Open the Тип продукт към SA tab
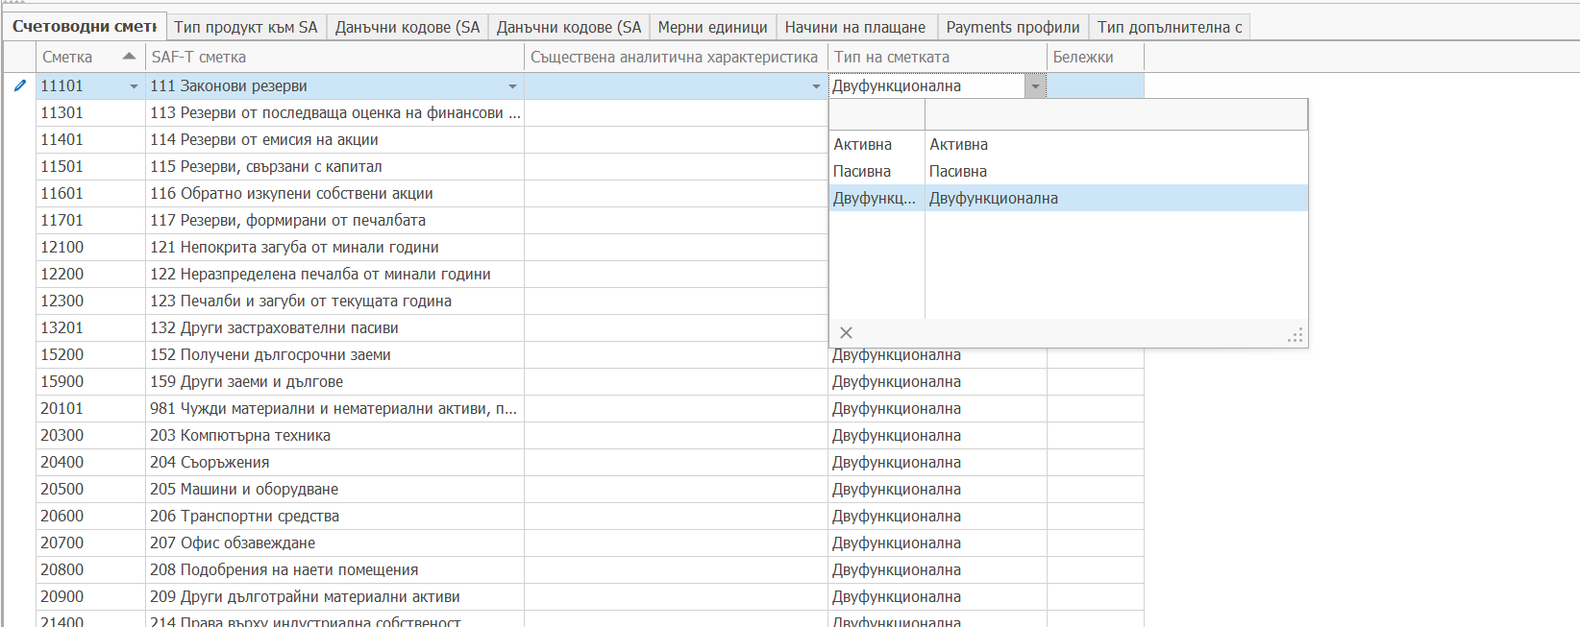 click(x=246, y=27)
